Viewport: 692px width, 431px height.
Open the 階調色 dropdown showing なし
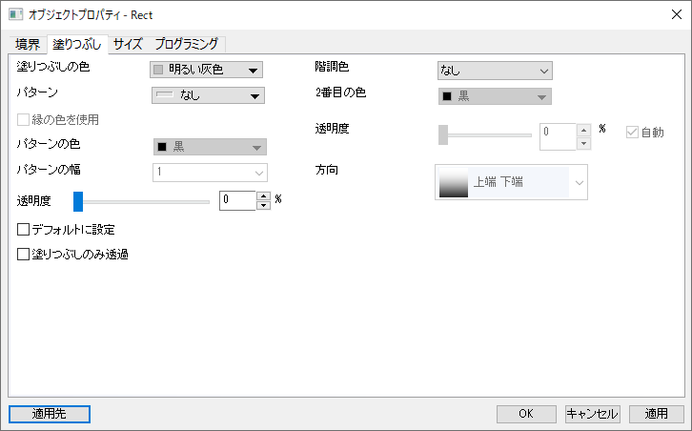pyautogui.click(x=495, y=71)
